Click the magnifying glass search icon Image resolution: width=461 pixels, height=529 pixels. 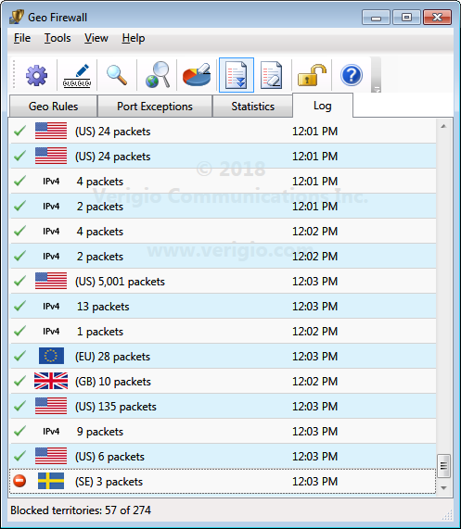click(x=117, y=75)
